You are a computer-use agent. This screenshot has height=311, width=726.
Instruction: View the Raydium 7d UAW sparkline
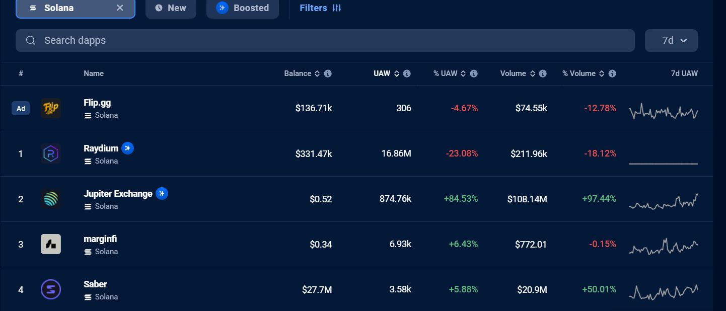(x=664, y=164)
